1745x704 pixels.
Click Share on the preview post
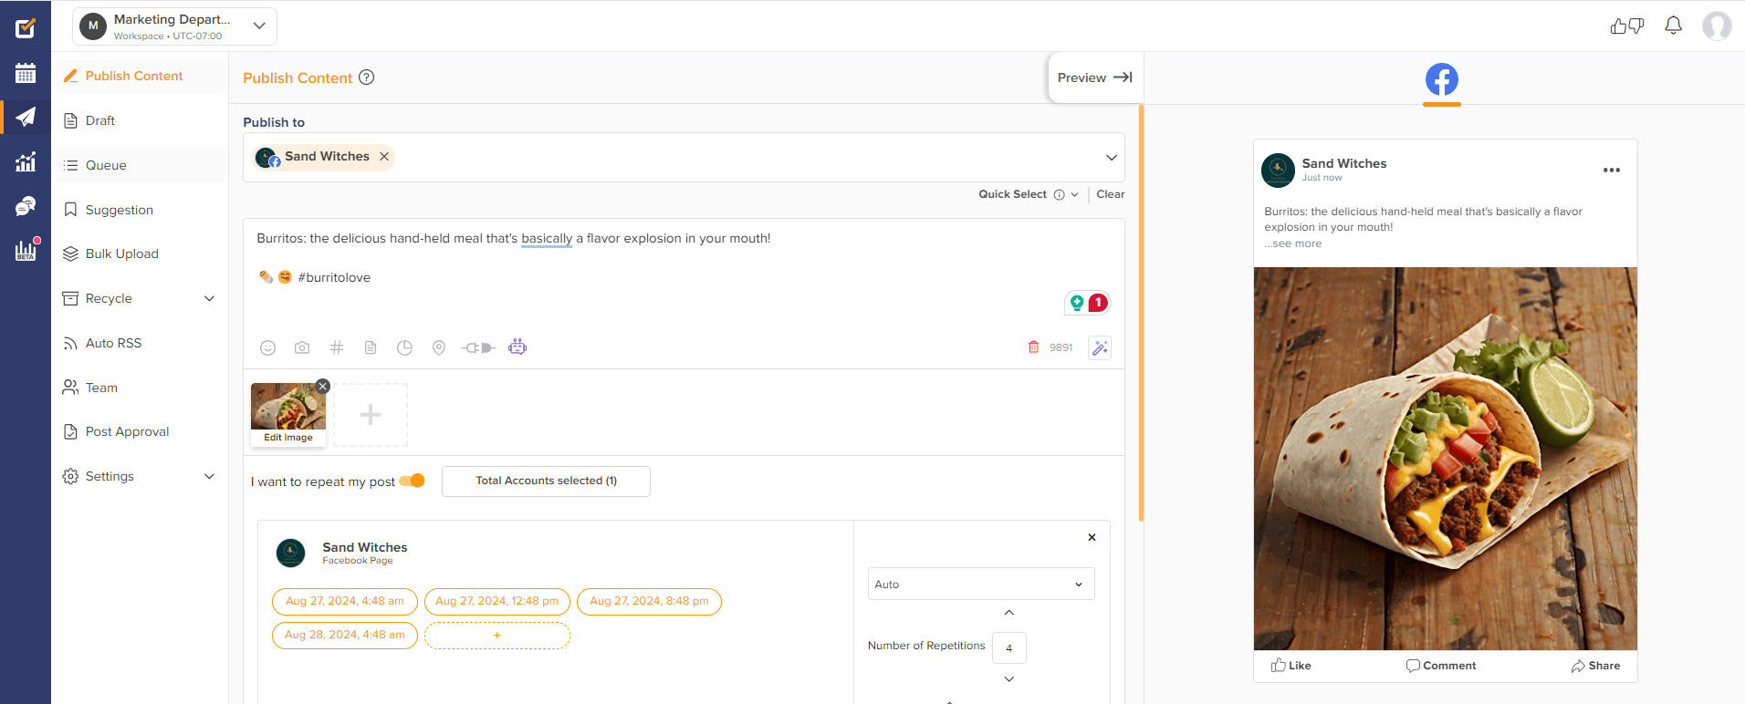tap(1595, 666)
